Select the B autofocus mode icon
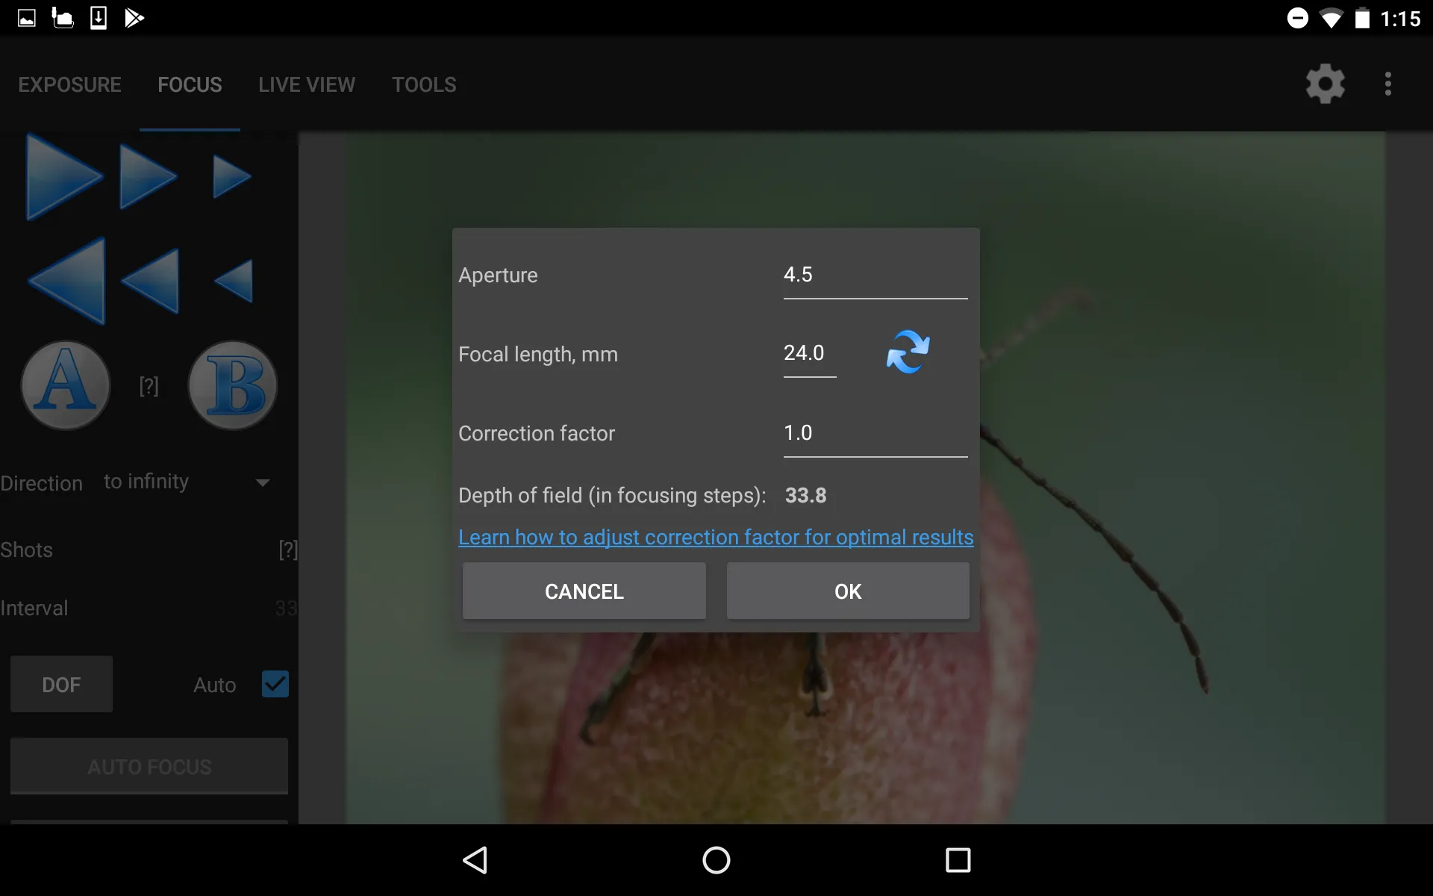 (232, 385)
